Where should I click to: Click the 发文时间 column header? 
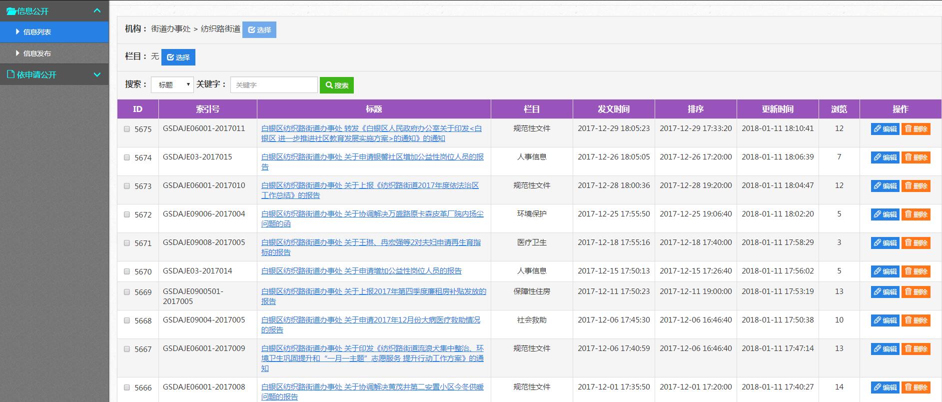click(614, 109)
